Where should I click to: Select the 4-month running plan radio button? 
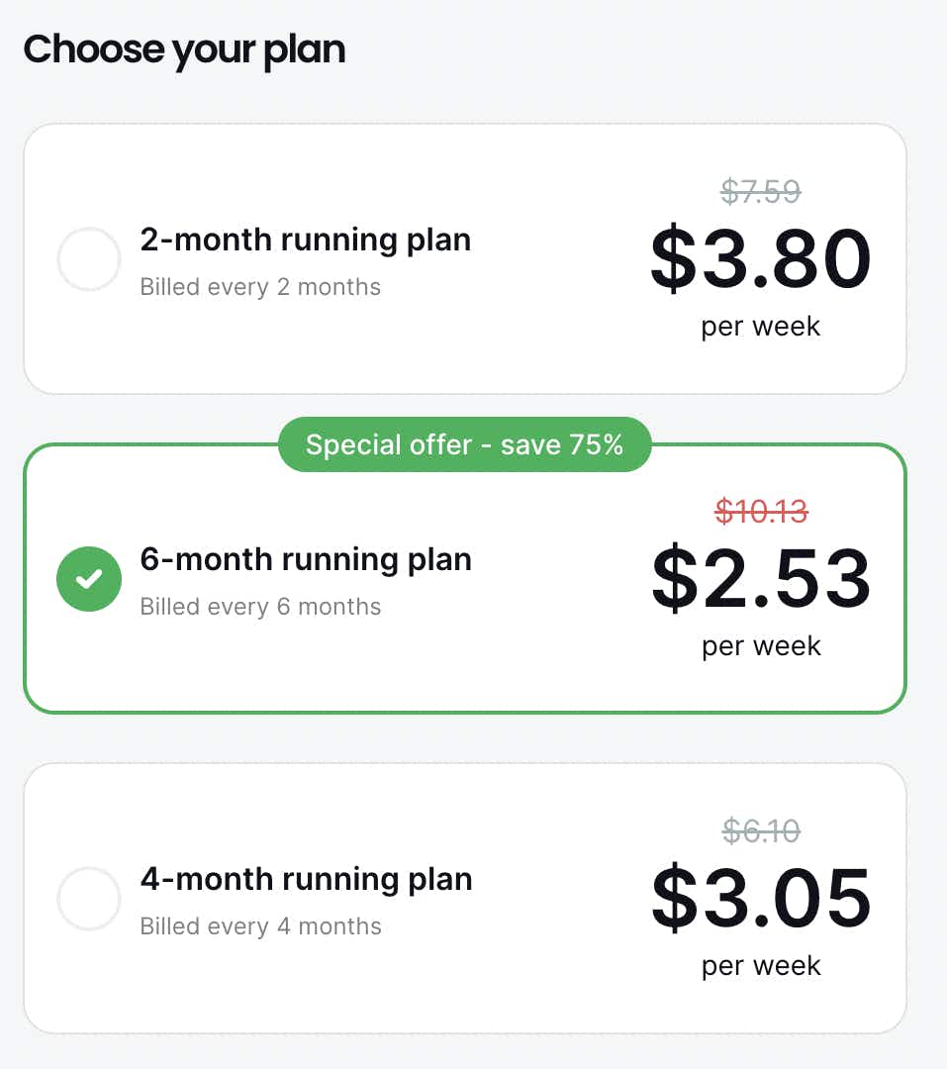point(89,899)
